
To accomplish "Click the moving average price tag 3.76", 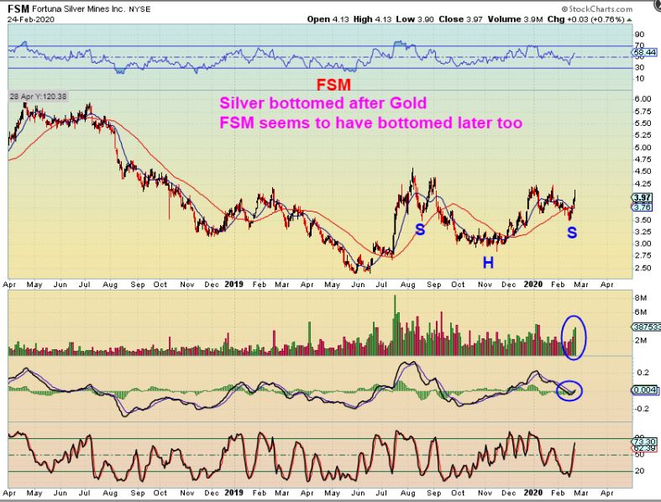I will click(x=642, y=207).
